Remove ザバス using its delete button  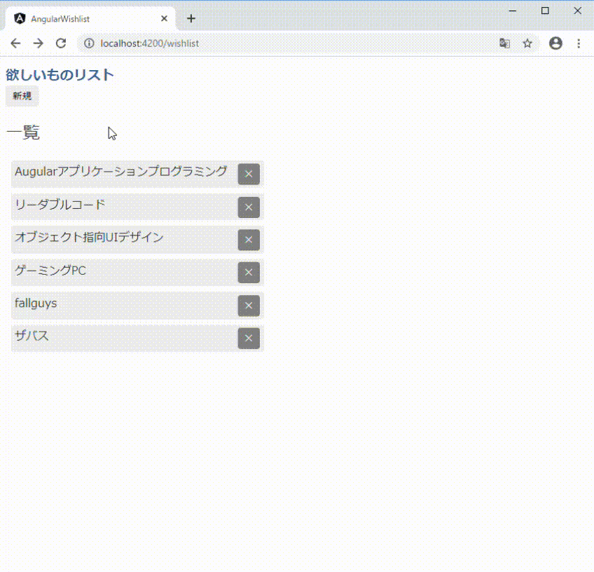(249, 339)
